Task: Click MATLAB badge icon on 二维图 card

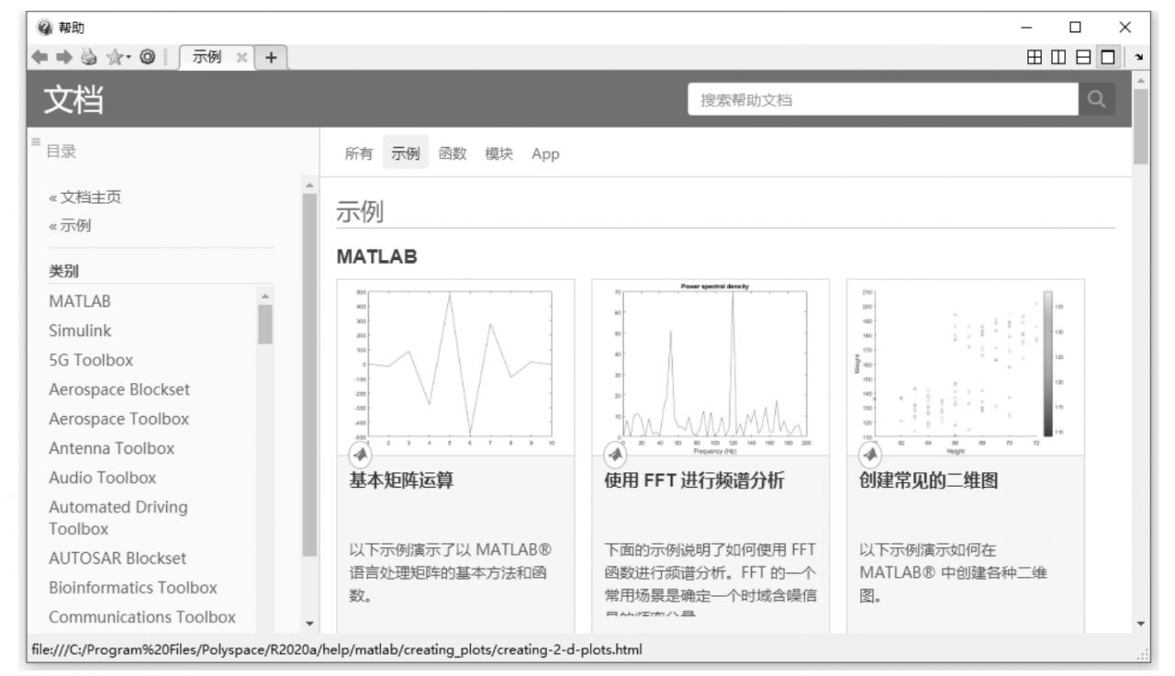Action: point(872,454)
